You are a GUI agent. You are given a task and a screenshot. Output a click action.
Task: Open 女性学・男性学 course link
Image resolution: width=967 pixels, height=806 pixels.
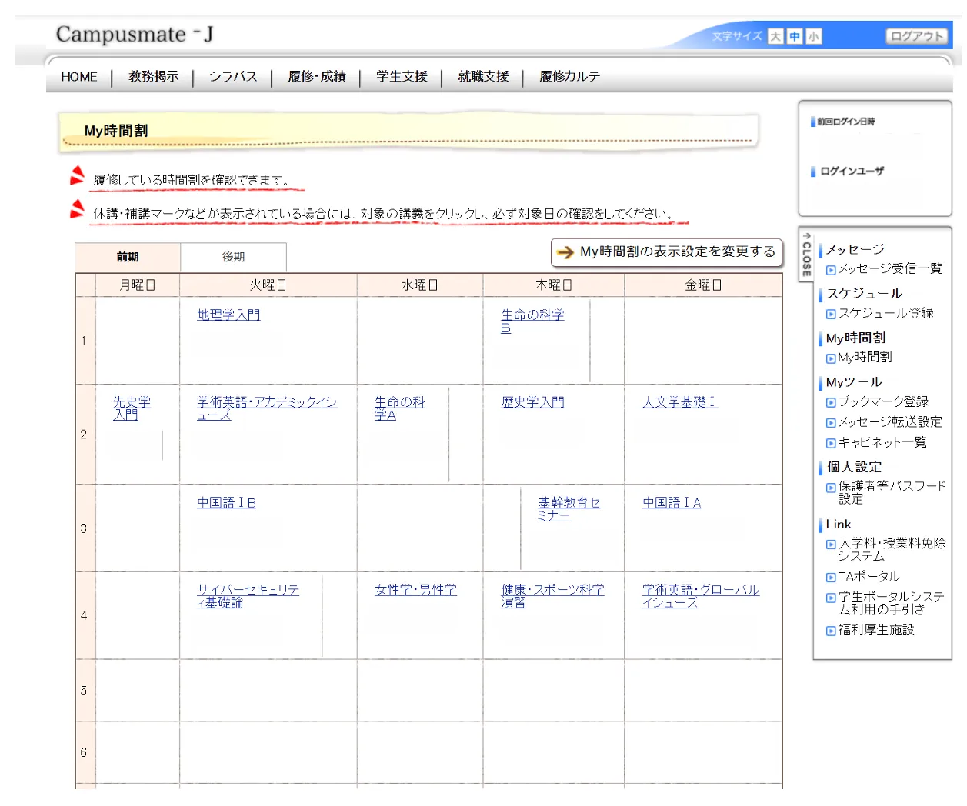(x=415, y=590)
